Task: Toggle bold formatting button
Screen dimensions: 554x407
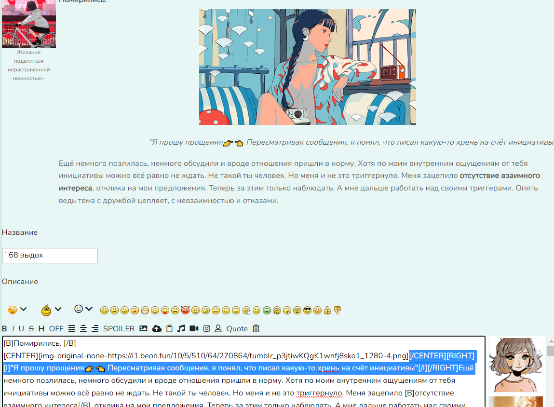Action: click(x=5, y=329)
